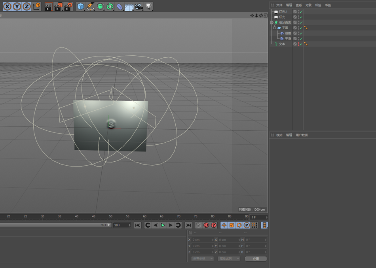Add a cube primitive object
Image resolution: width=376 pixels, height=268 pixels.
pos(81,6)
